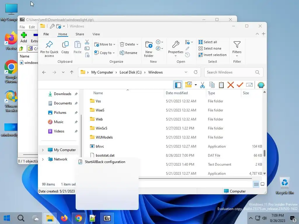The height and width of the screenshot is (224, 299).
Task: Open Classic Shell settings shell icon
Action: tap(261, 85)
